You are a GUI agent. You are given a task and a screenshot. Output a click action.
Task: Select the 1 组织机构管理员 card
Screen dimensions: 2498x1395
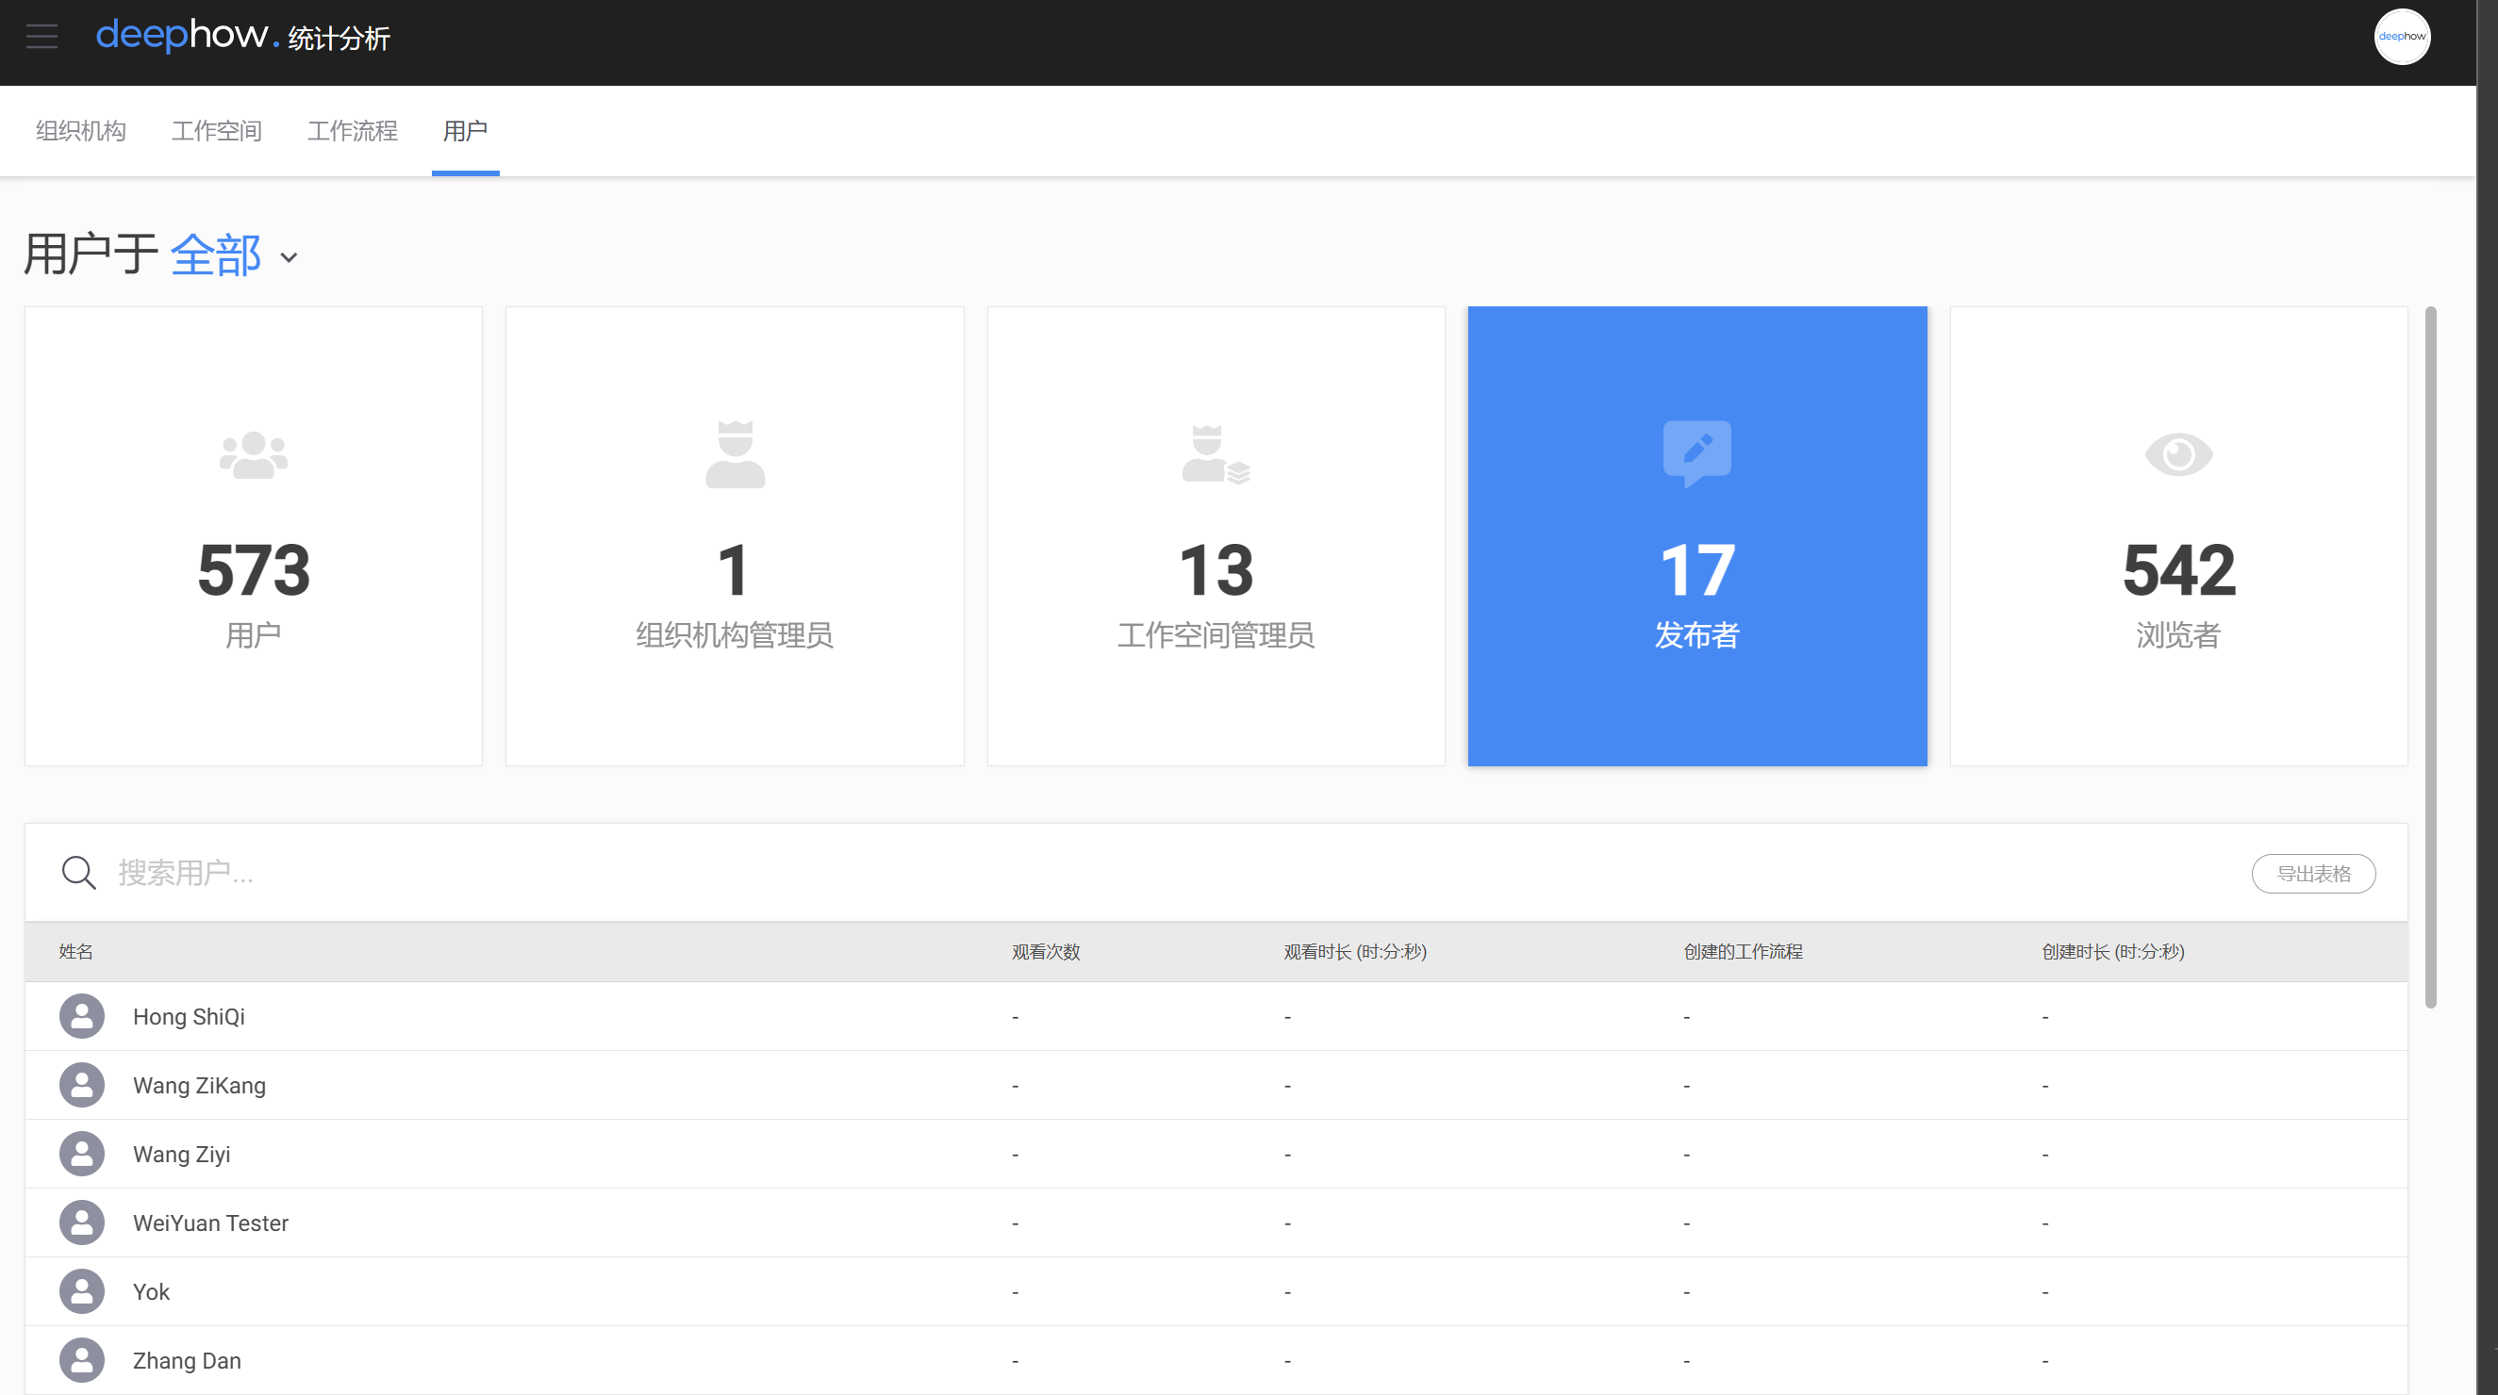(x=735, y=536)
